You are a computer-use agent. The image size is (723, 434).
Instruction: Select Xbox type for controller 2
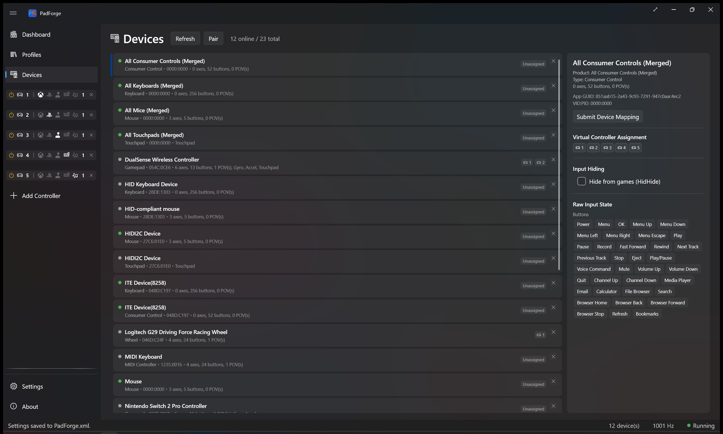(x=41, y=115)
